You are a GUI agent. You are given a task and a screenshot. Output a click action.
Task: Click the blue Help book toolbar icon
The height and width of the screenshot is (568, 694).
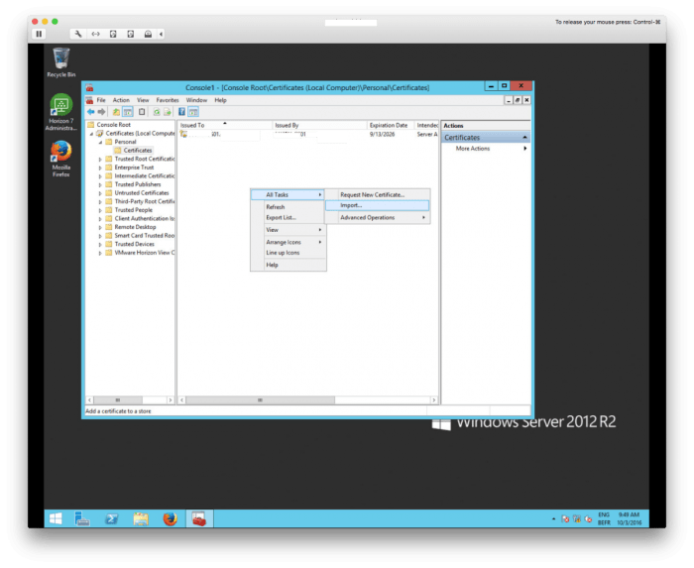tap(181, 112)
